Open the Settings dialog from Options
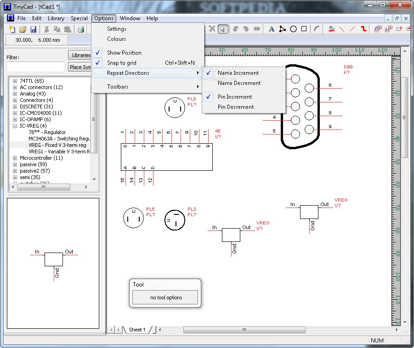This screenshot has height=348, width=414. coord(116,28)
